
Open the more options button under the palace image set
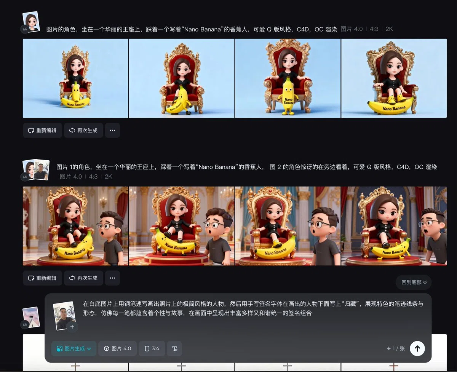(x=112, y=278)
